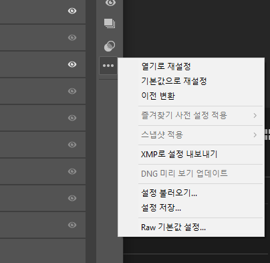Click the three-dot more settings icon
The width and height of the screenshot is (270, 263).
(x=108, y=66)
